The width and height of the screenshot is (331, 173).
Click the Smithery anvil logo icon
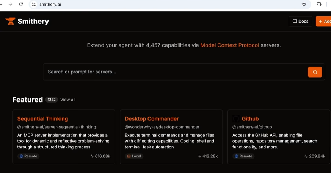(10, 21)
